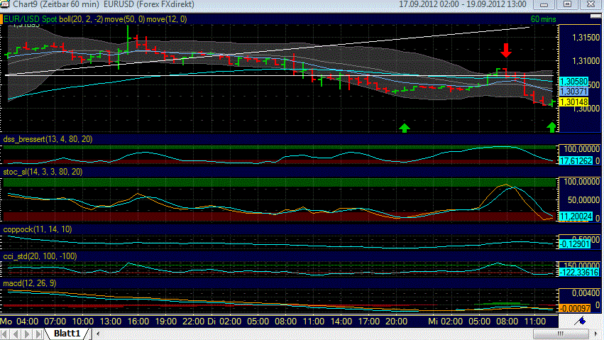Click the Mi 02:00 time axis label
This screenshot has height=340, width=604.
(x=445, y=321)
